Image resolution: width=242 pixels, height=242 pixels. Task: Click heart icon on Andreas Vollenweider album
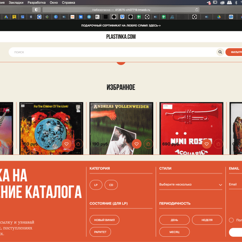click(x=137, y=144)
